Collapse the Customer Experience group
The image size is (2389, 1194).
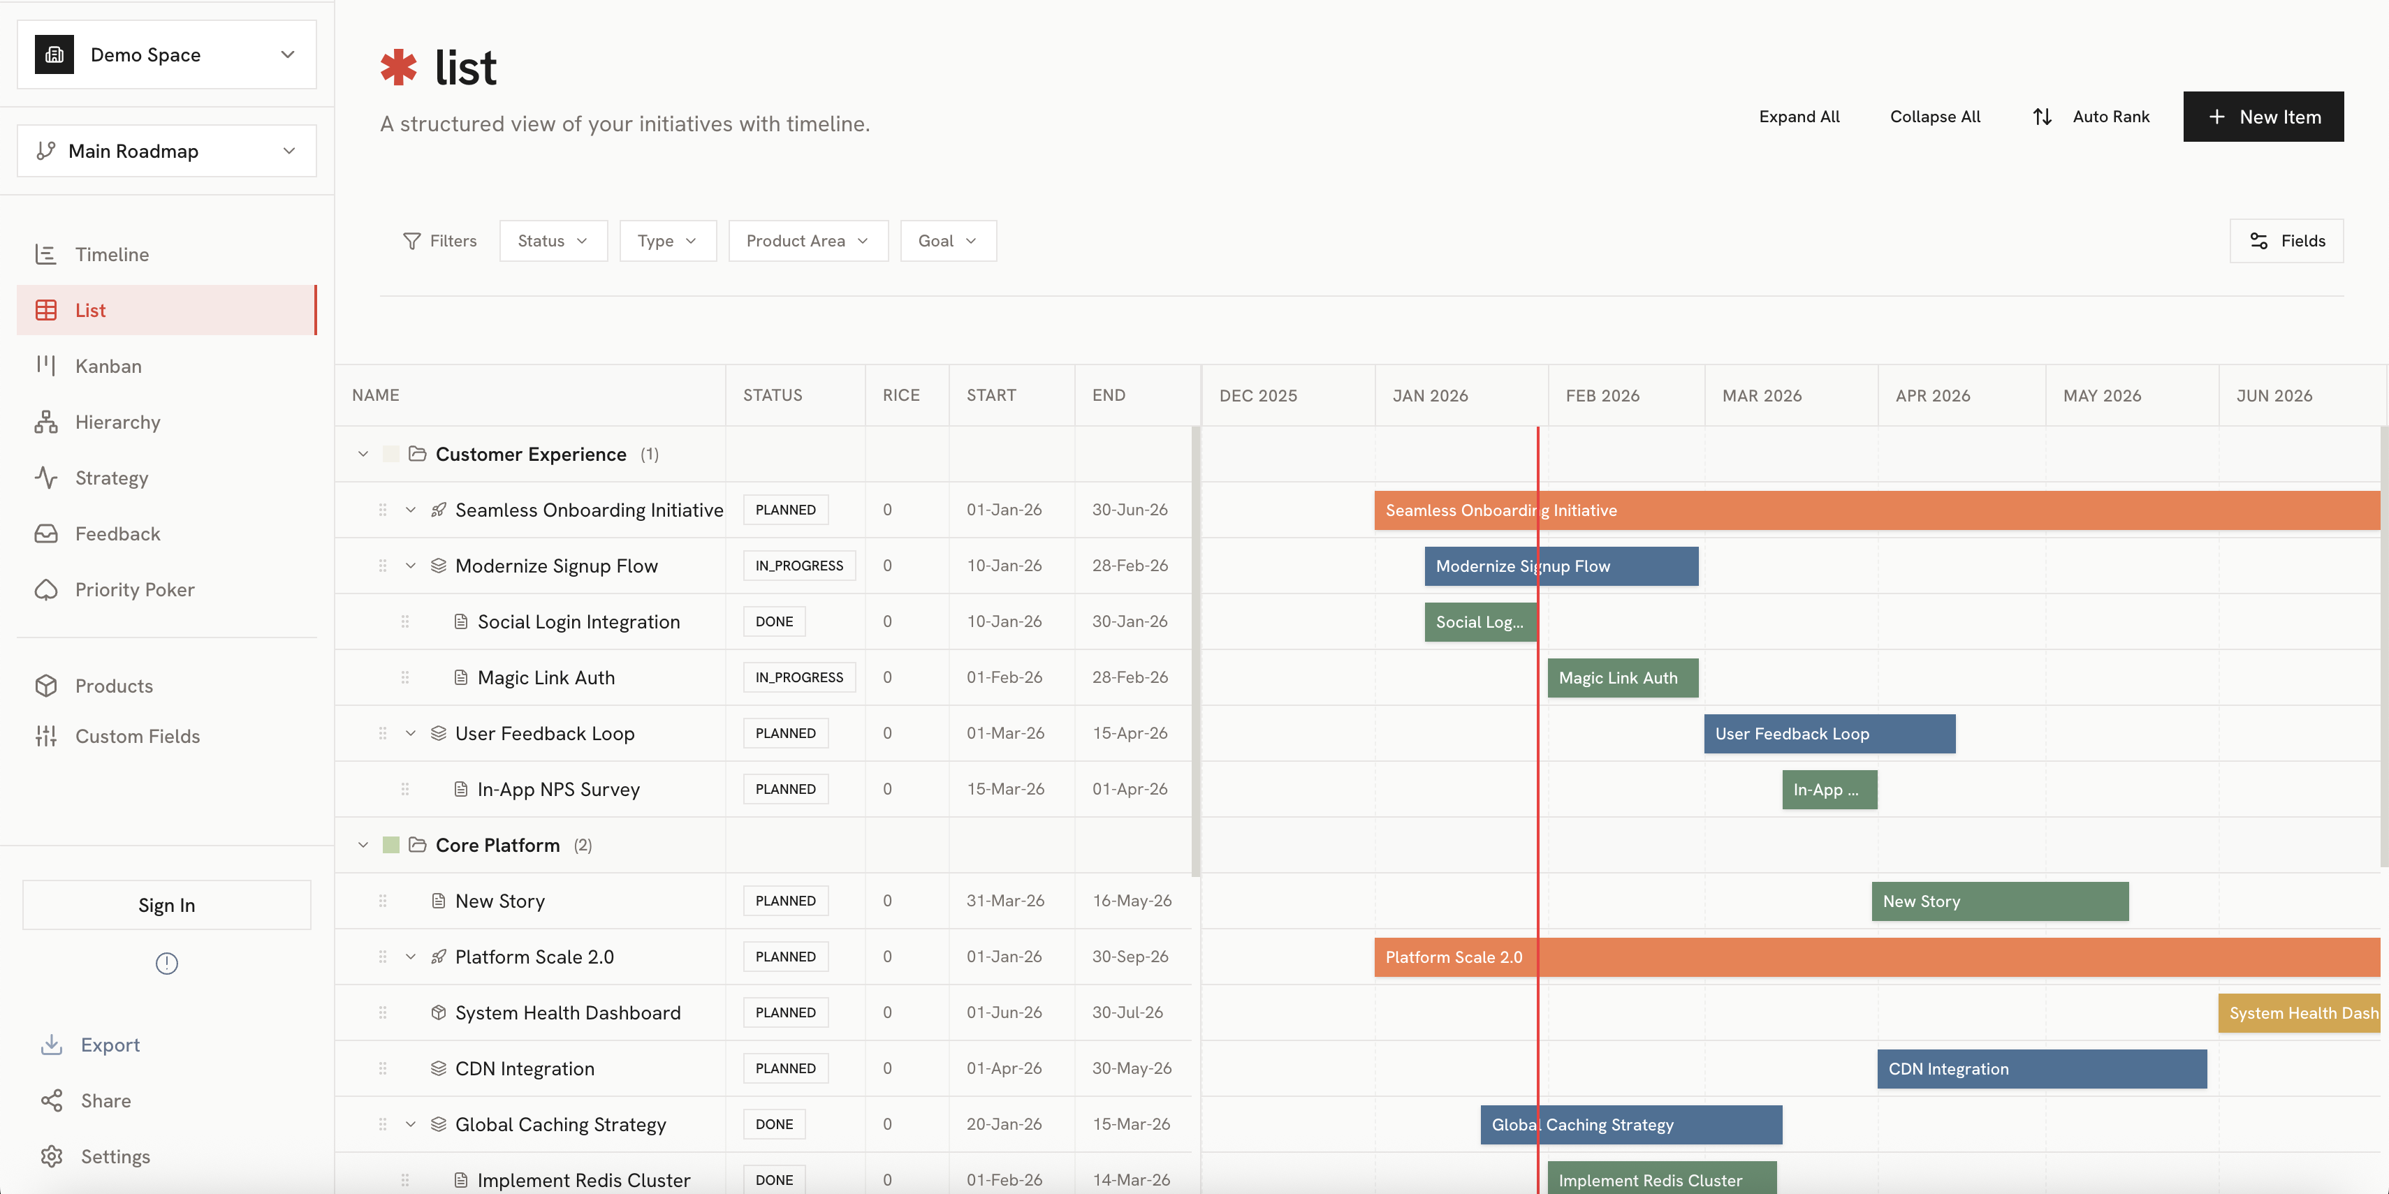click(363, 455)
